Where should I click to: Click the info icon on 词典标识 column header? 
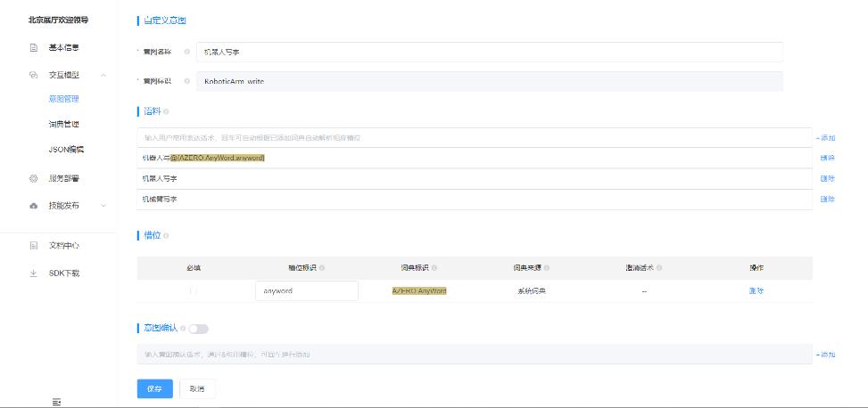(x=434, y=267)
